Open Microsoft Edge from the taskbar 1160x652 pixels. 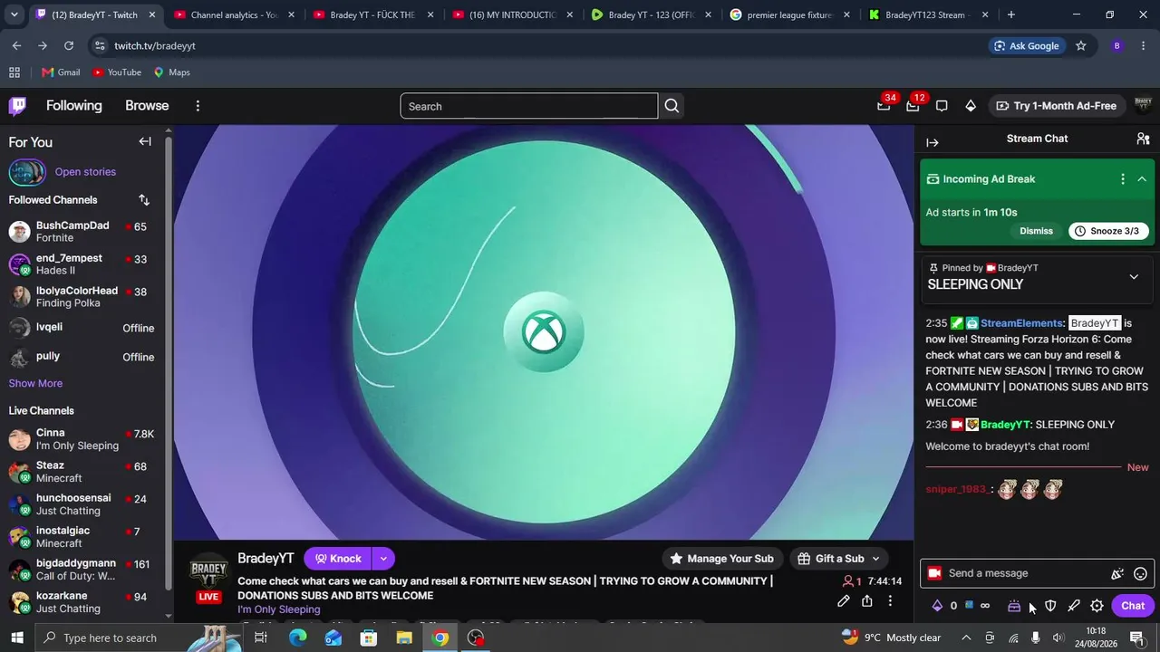(297, 638)
